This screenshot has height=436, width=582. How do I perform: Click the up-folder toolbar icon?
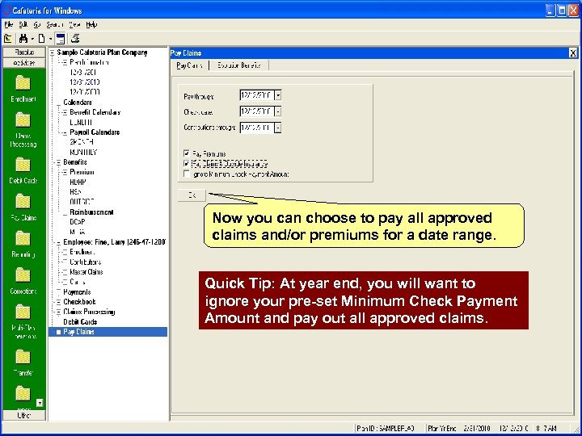coord(8,38)
